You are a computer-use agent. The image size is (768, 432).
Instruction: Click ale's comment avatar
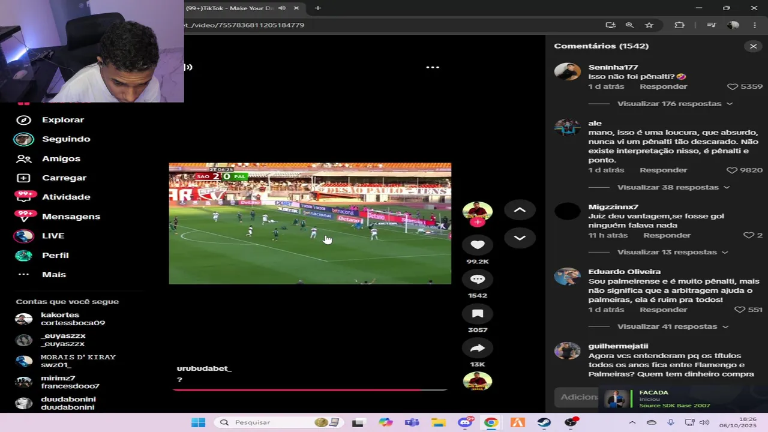(x=567, y=127)
